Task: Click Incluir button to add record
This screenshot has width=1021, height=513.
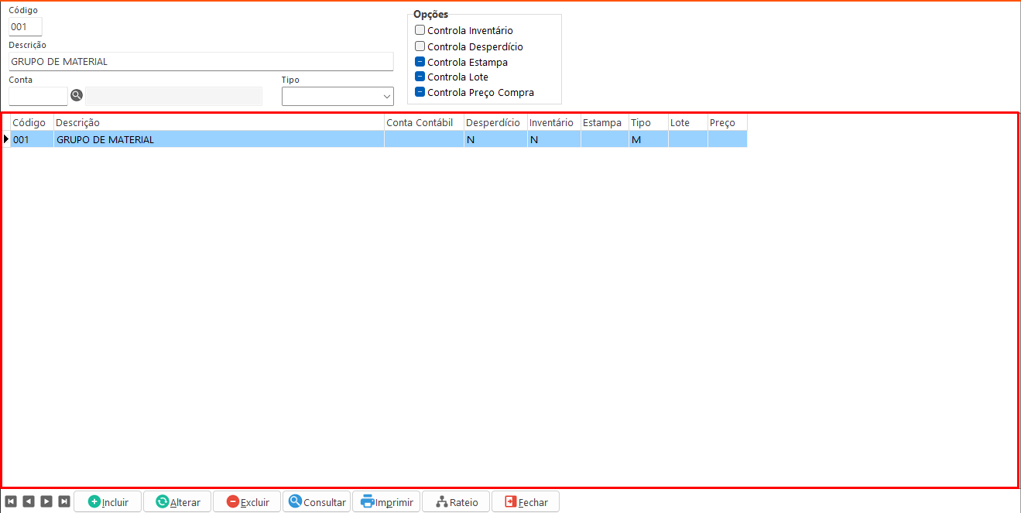Action: pos(108,501)
